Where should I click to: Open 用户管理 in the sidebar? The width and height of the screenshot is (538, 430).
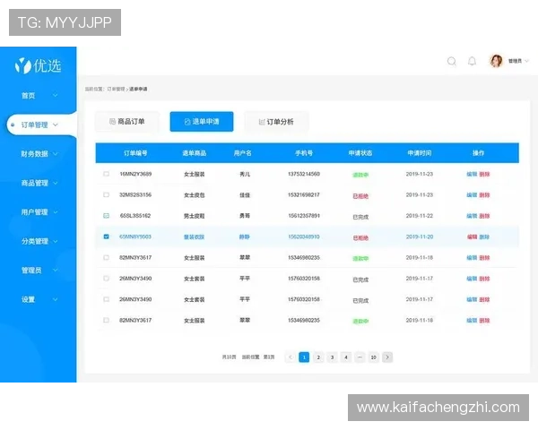point(34,212)
